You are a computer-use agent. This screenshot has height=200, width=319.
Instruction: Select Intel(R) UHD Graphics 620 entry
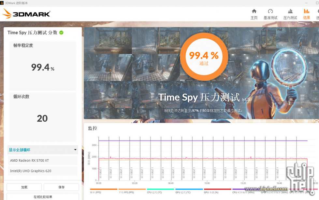pyautogui.click(x=43, y=171)
